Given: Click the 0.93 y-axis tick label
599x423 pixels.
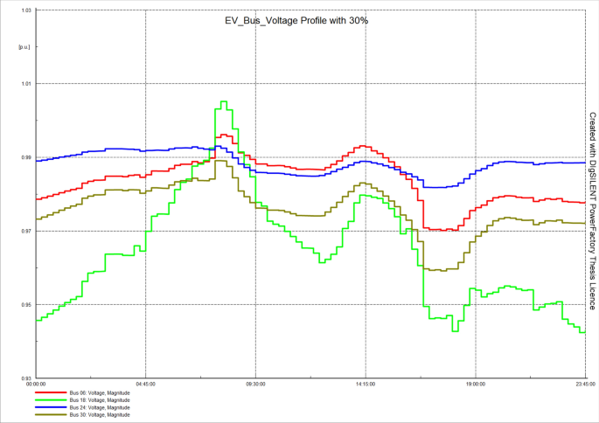Looking at the screenshot, I should click(x=26, y=378).
